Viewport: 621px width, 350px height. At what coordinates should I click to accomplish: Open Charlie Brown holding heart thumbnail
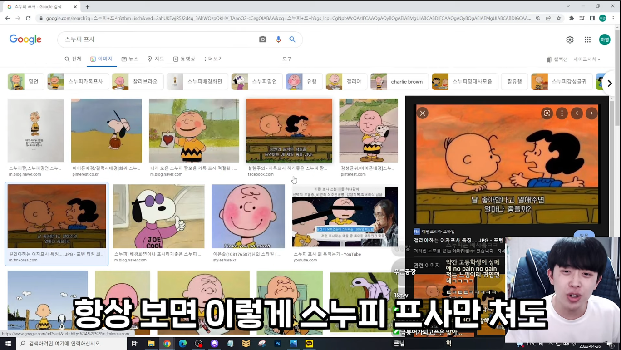click(194, 130)
